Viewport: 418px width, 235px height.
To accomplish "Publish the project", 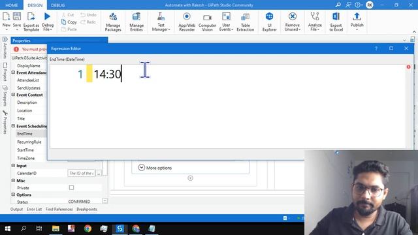I will coord(357,22).
